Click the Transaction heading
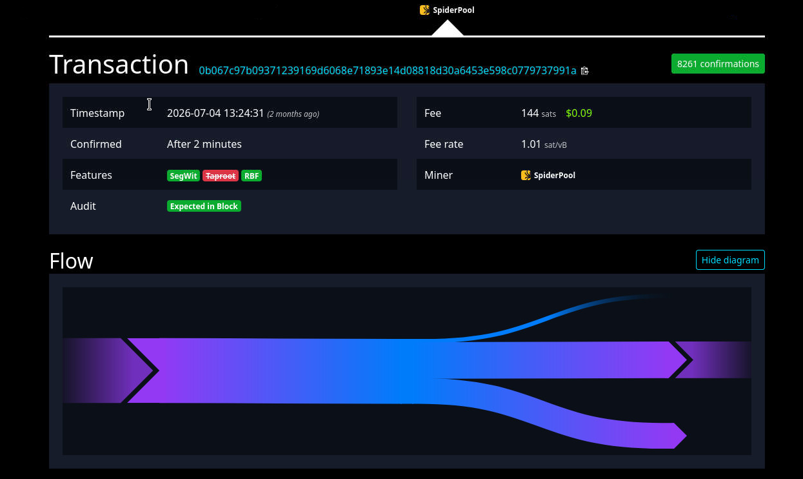 click(x=119, y=65)
